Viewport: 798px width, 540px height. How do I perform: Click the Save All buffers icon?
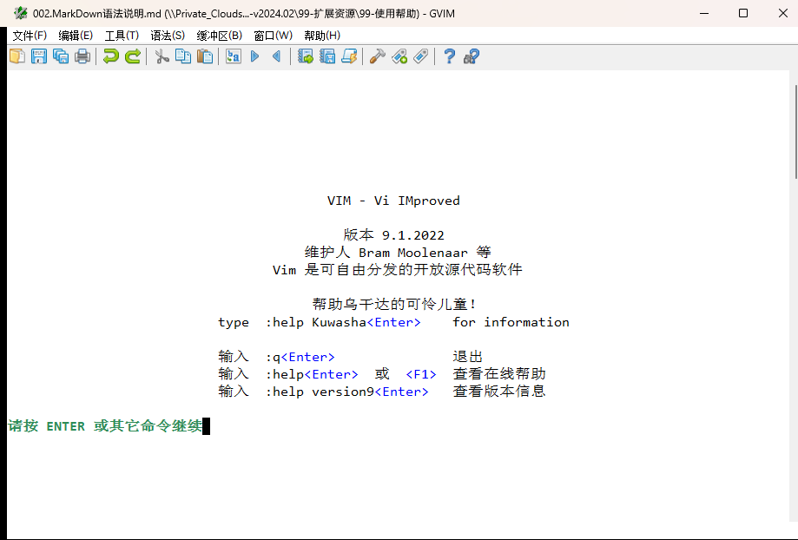pyautogui.click(x=60, y=56)
